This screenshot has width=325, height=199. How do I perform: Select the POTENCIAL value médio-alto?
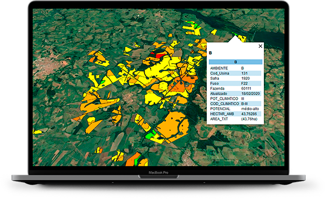(x=250, y=109)
